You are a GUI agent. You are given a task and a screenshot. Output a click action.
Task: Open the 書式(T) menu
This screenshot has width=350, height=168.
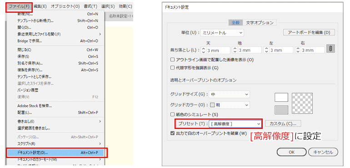click(x=90, y=6)
